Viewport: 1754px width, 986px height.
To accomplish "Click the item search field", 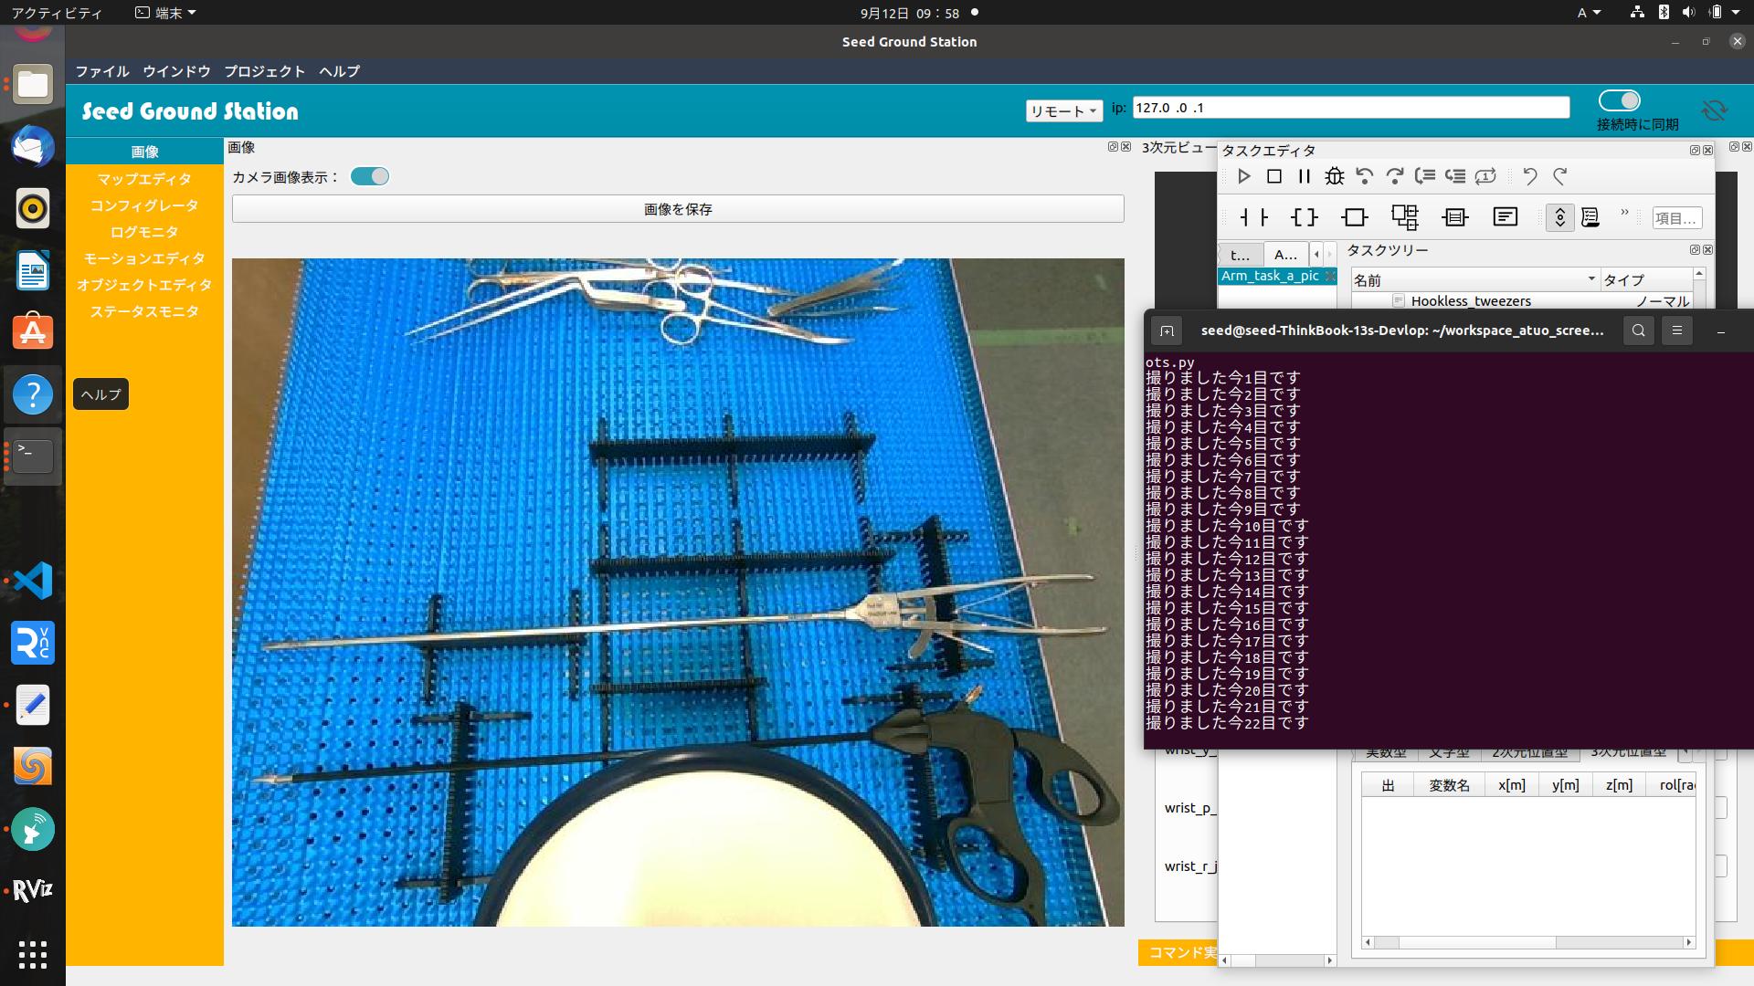I will (1677, 218).
